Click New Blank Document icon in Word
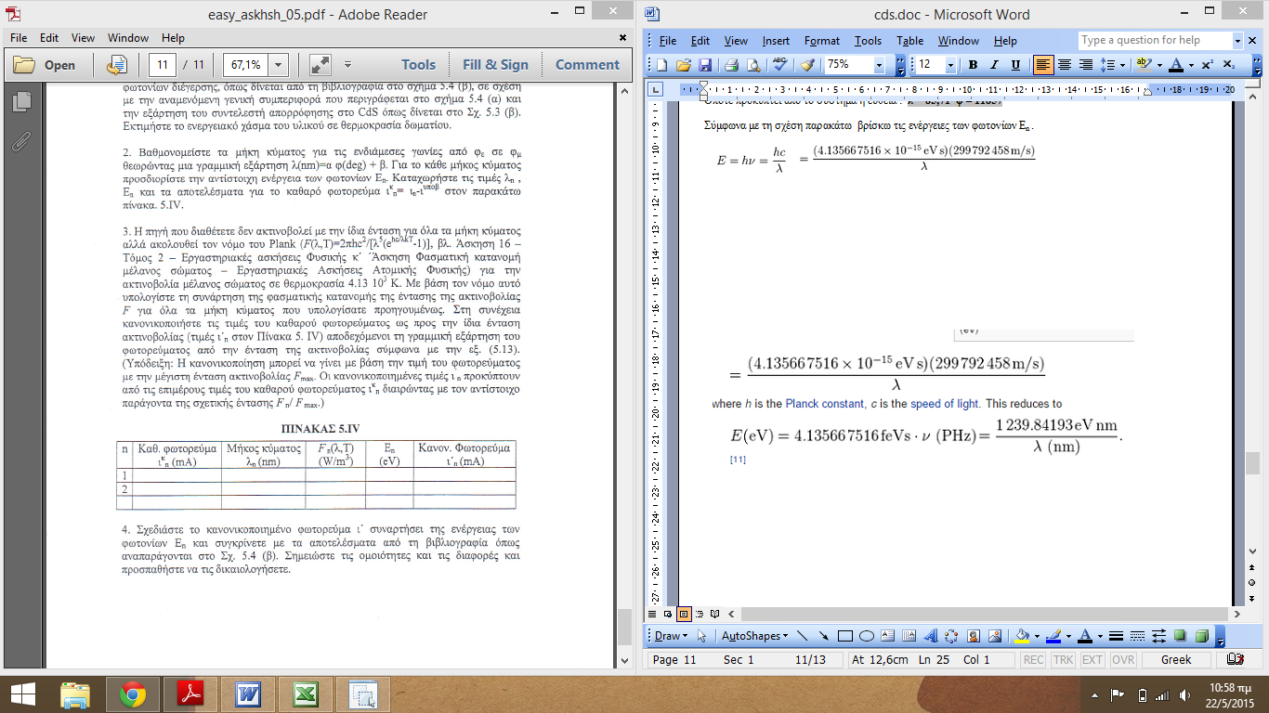The image size is (1269, 713). 662,65
